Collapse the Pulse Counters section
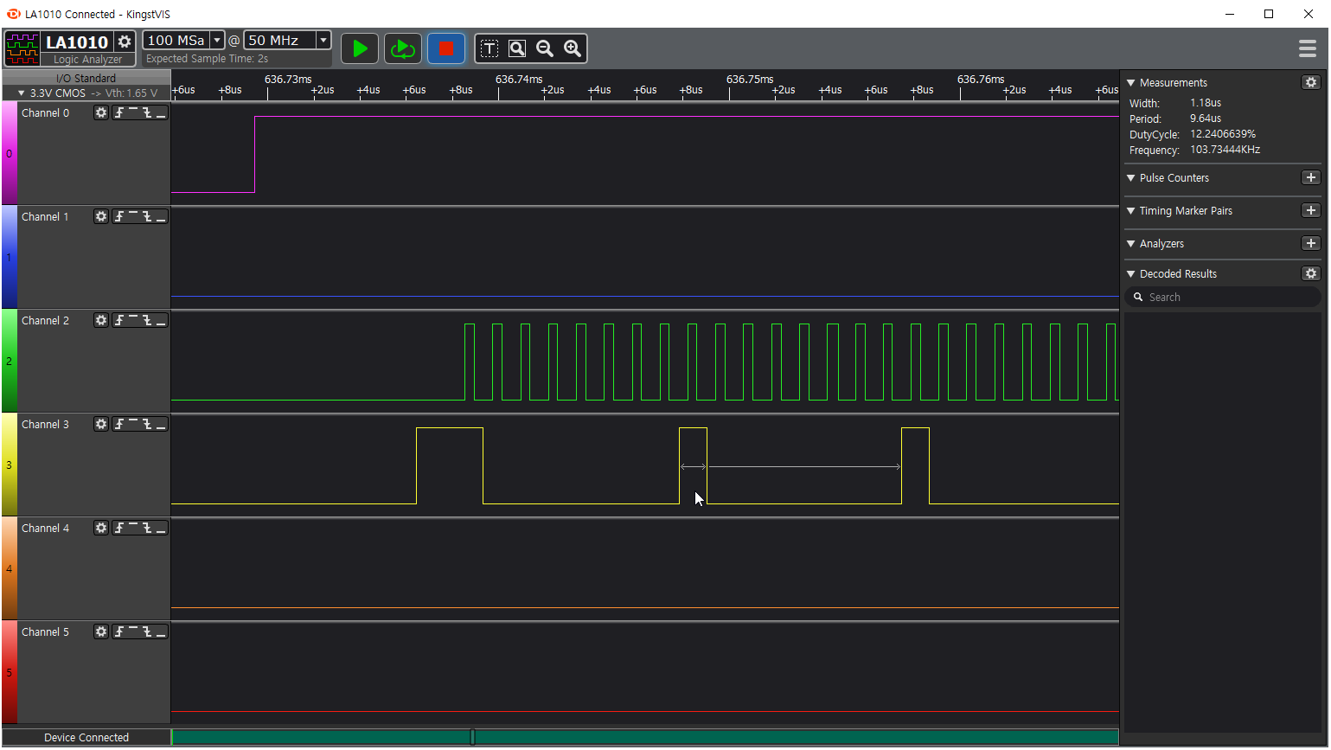Viewport: 1331px width, 750px height. click(x=1131, y=178)
